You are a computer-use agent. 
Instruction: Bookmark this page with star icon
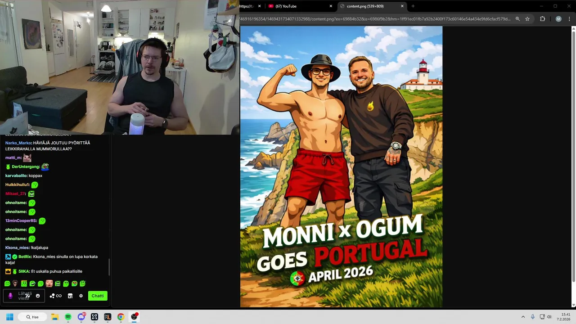(527, 19)
